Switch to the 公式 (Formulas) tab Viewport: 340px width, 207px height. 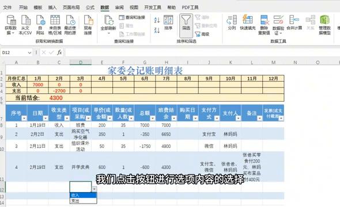[x=90, y=7]
